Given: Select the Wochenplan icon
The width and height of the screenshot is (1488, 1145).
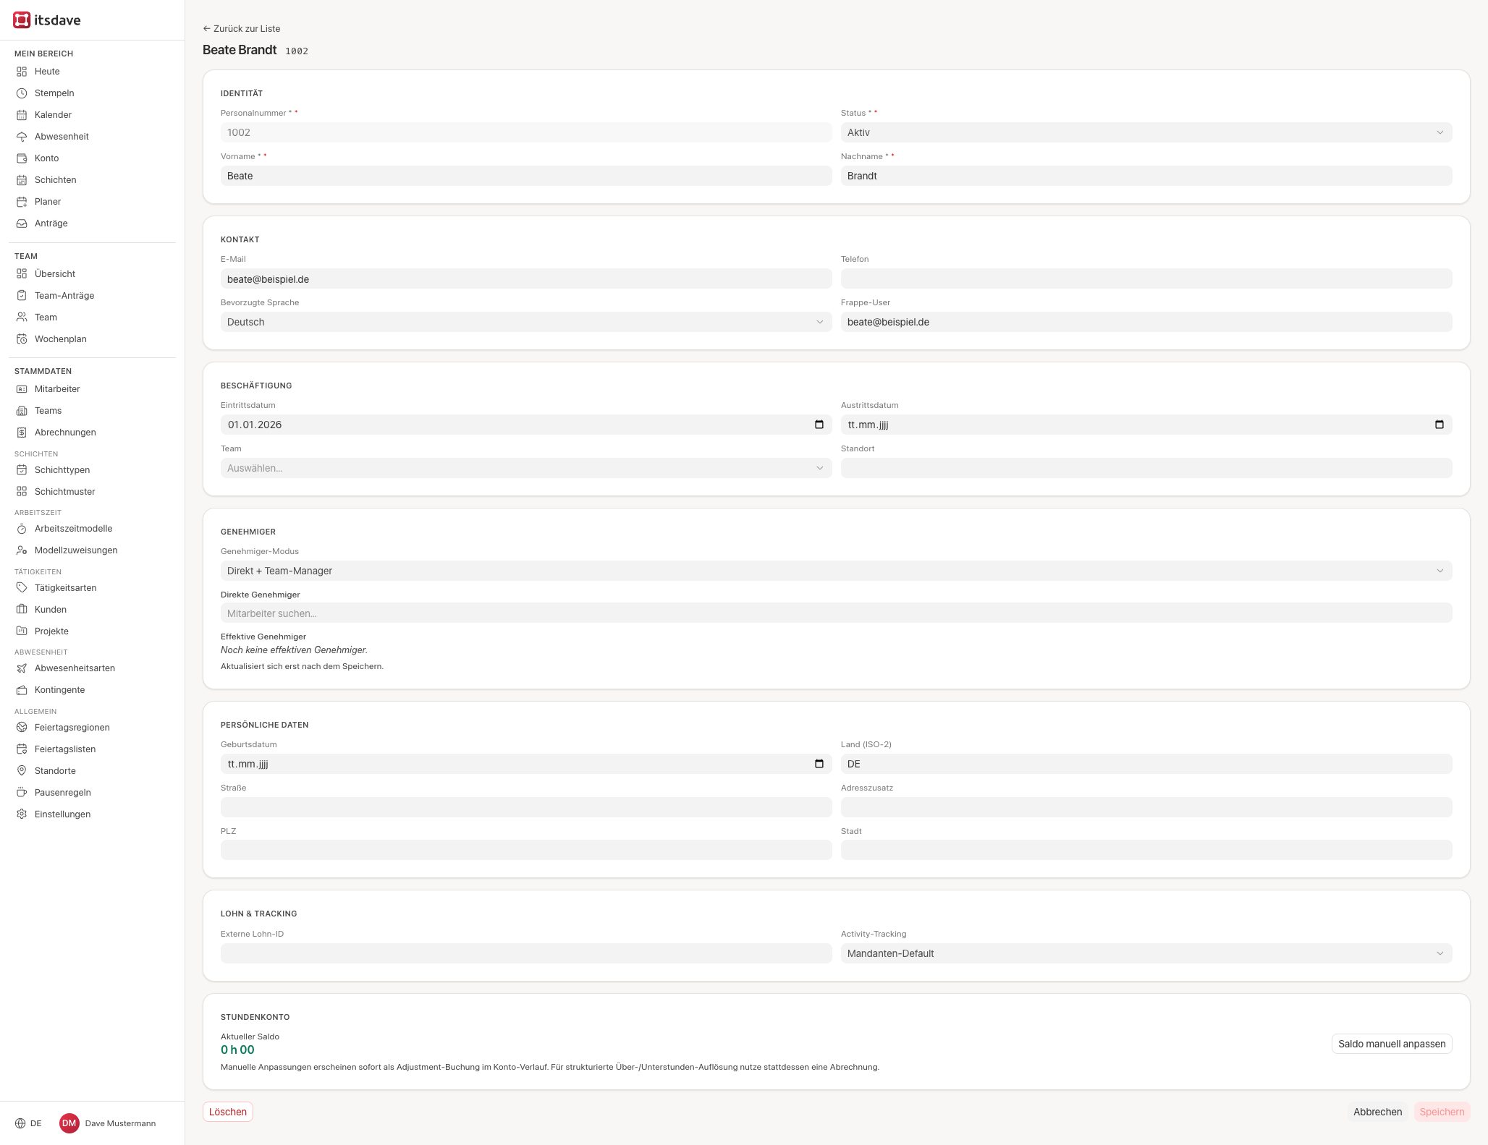Looking at the screenshot, I should coord(22,339).
